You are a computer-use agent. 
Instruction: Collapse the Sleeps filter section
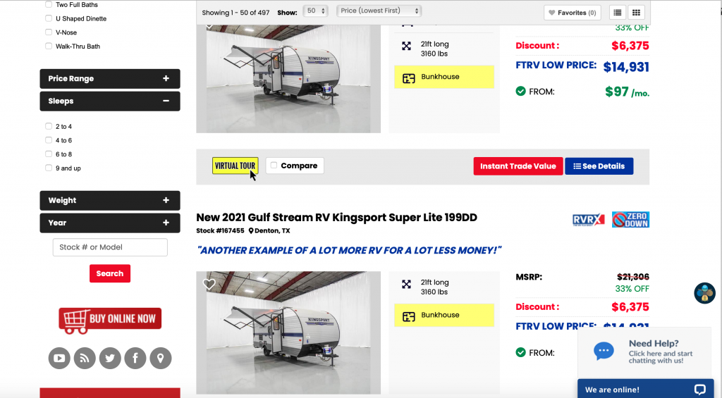[110, 101]
